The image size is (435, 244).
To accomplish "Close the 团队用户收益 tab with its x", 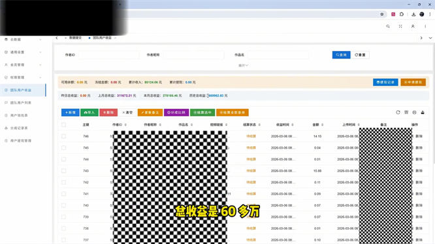I will click(x=116, y=38).
